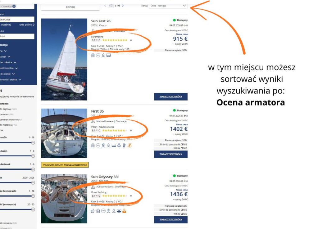Shift dates with 'tydz. później' link
318x229 pixels.
click(27, 25)
